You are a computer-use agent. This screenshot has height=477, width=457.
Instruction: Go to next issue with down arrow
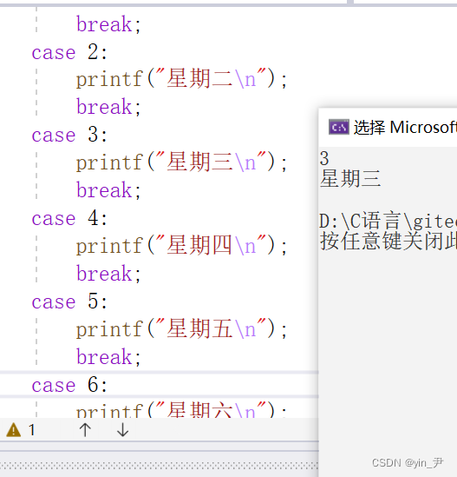tap(122, 430)
